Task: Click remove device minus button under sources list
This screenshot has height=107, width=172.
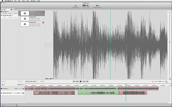Action: (x=5, y=82)
